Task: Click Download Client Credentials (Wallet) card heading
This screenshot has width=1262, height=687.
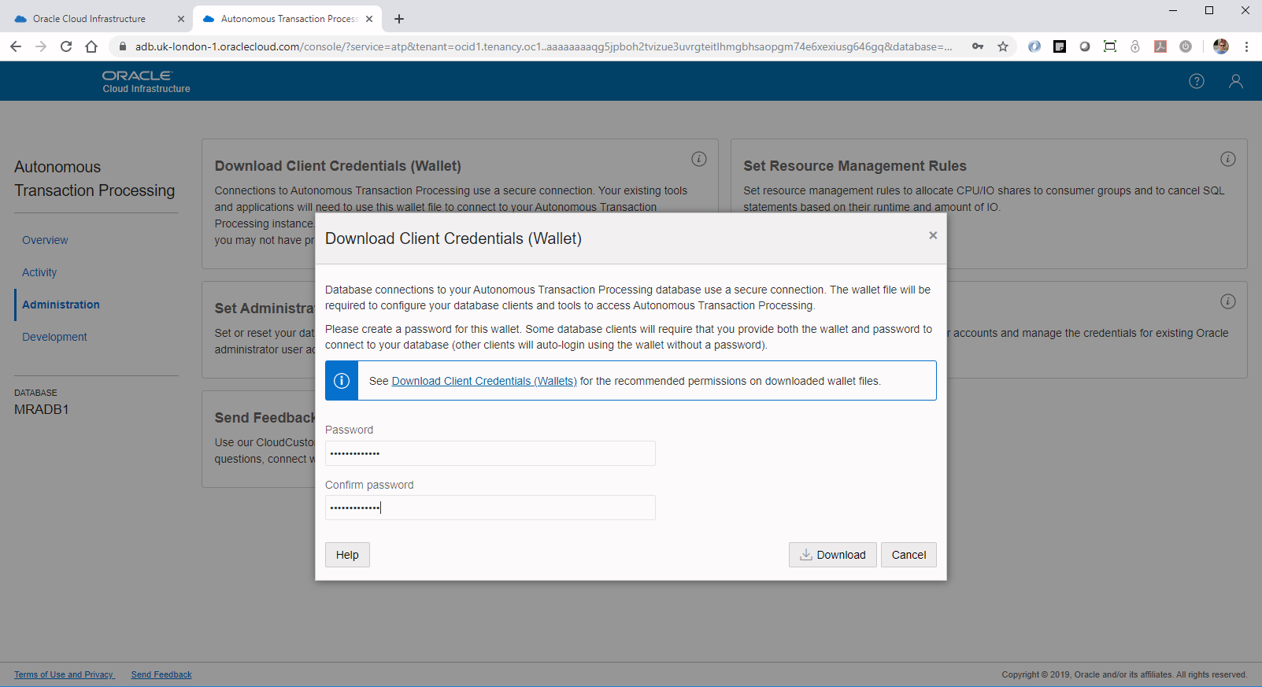Action: (338, 166)
